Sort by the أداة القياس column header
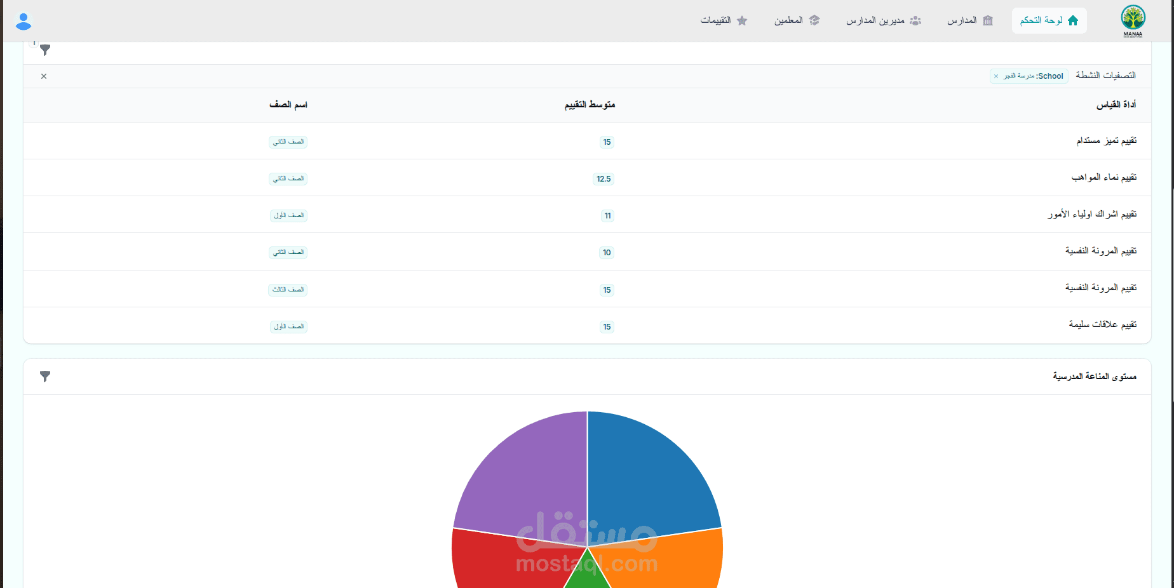The height and width of the screenshot is (588, 1174). point(1116,105)
